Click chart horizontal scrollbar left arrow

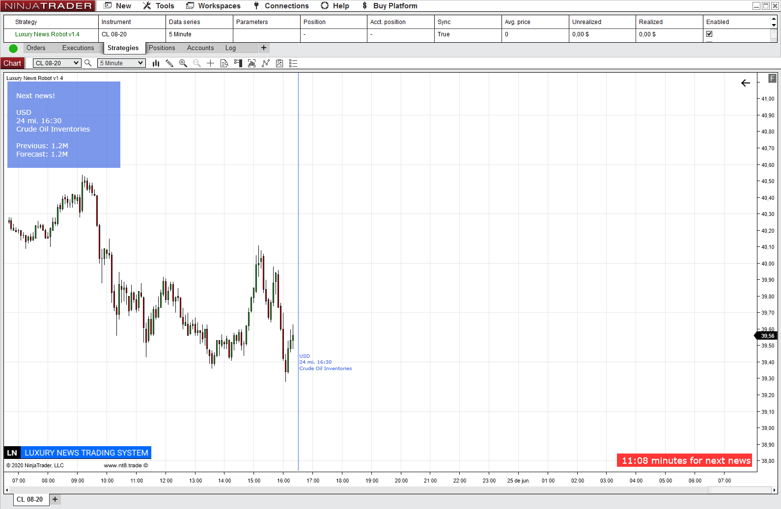tap(6, 490)
